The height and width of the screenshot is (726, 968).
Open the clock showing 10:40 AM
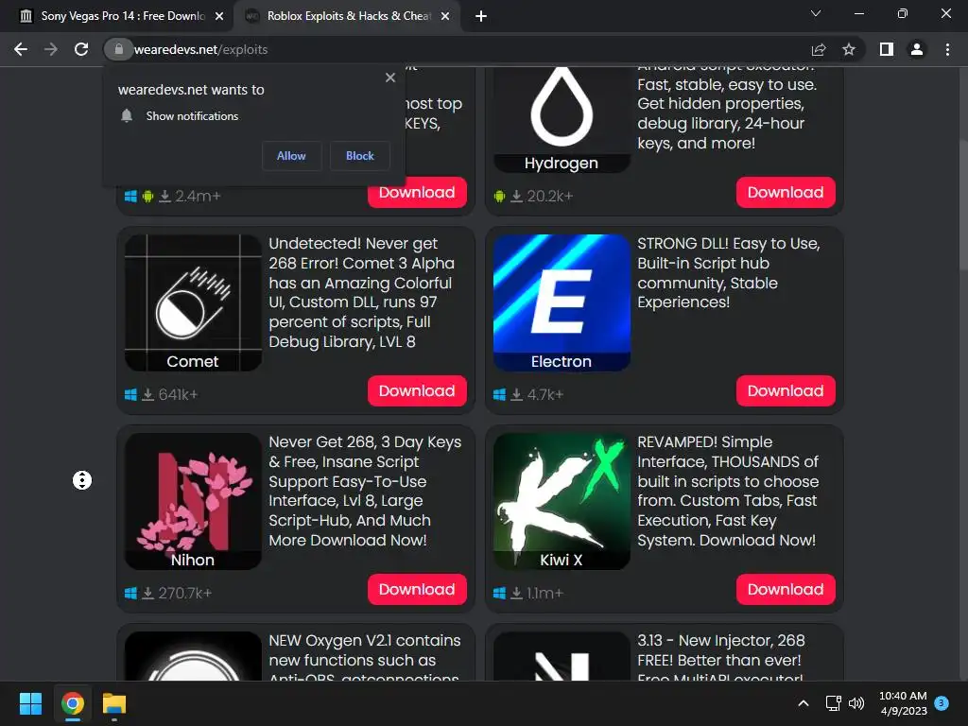point(903,703)
